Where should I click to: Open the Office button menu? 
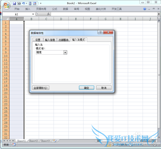pos(7,5)
